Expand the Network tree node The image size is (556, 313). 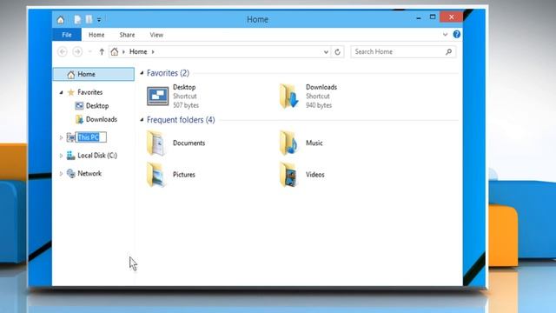click(x=61, y=174)
